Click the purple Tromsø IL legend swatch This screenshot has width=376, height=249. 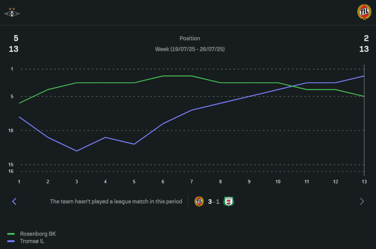point(11,241)
